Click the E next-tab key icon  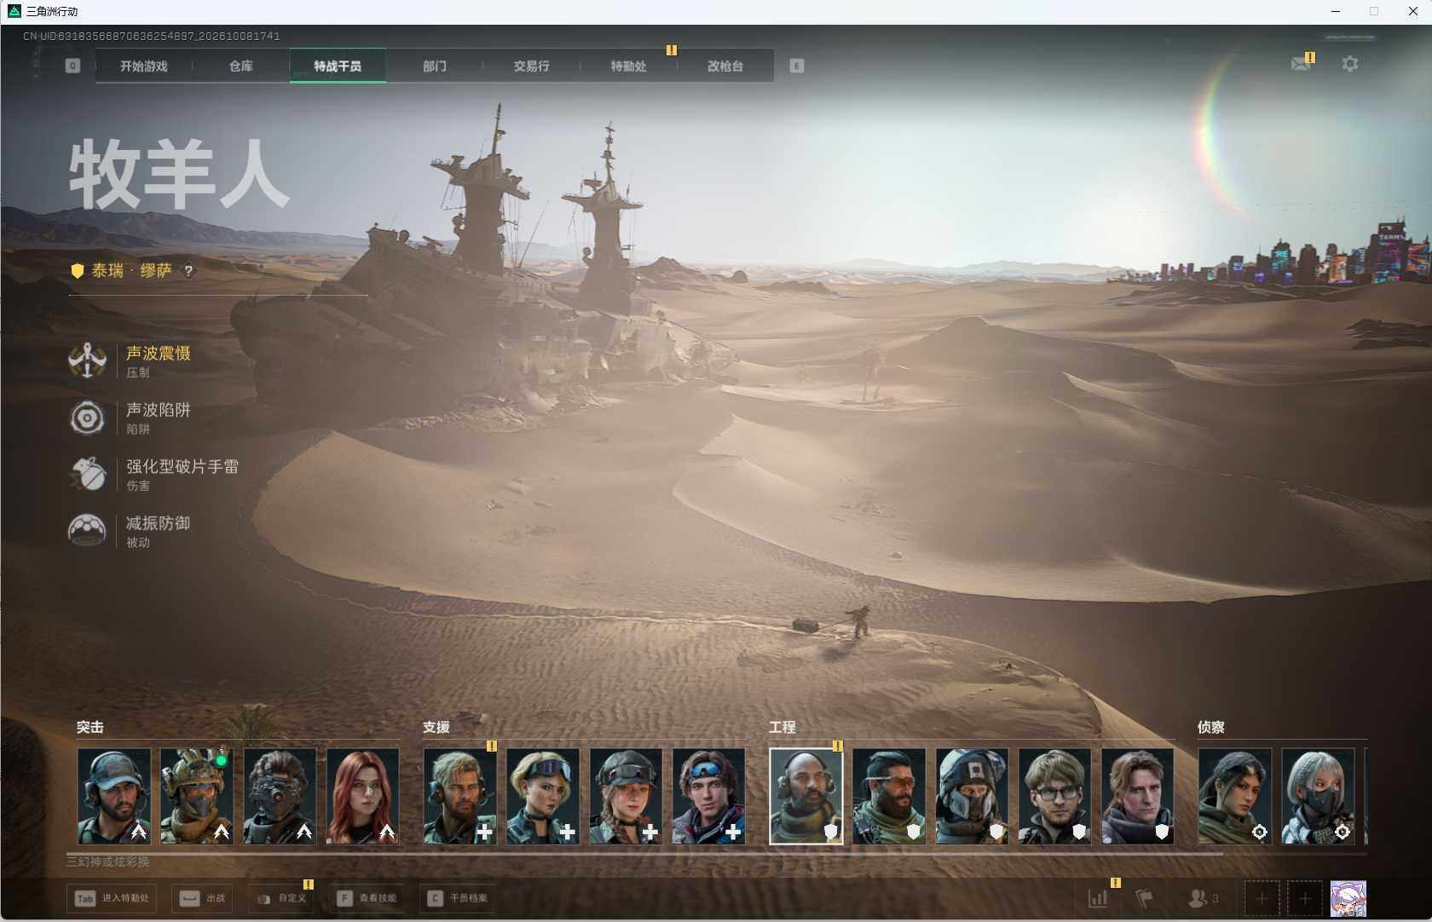pos(797,66)
